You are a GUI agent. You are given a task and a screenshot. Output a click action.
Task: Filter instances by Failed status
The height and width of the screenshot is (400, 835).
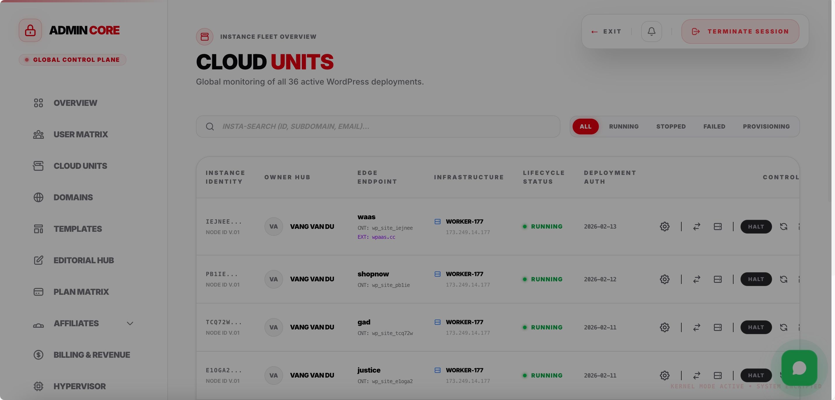(x=714, y=127)
